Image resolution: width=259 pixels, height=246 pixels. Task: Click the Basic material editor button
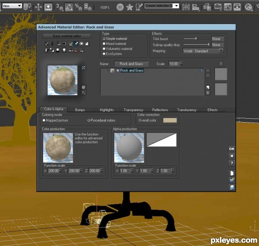point(67,36)
